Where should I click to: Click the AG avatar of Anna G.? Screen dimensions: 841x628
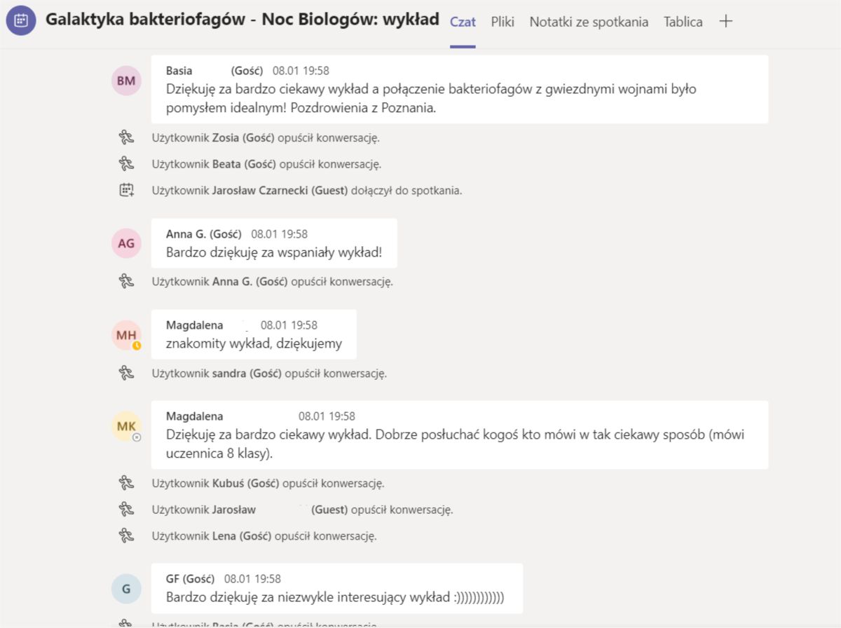pyautogui.click(x=126, y=243)
